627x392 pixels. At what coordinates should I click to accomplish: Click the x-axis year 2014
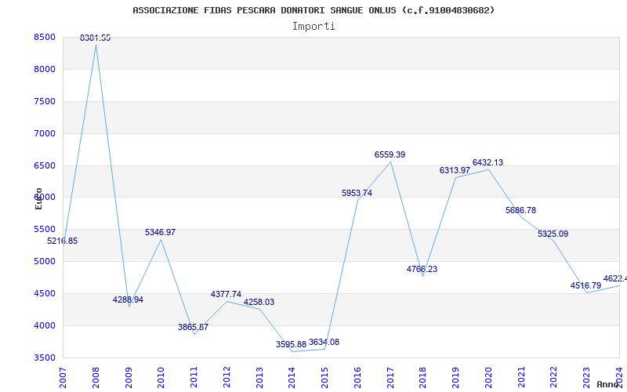point(292,378)
